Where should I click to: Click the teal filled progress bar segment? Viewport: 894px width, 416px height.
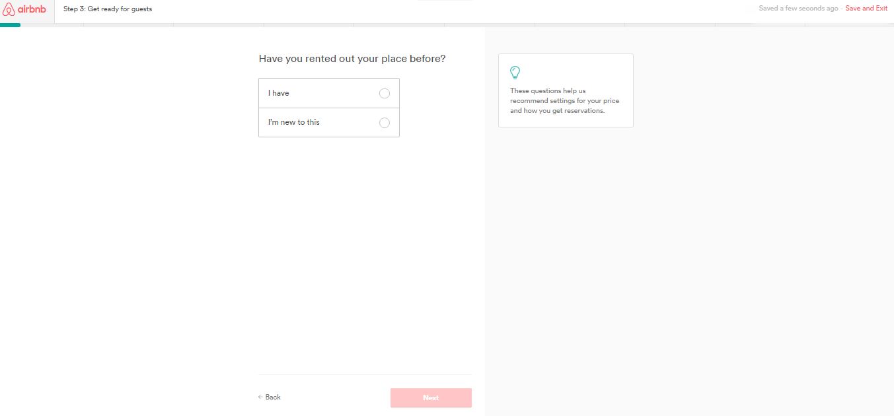pos(10,25)
